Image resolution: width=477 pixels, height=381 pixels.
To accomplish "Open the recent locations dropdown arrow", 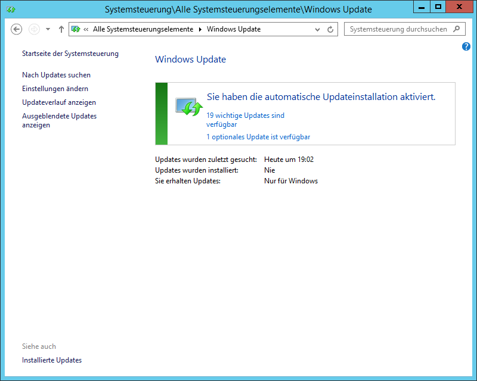I will [48, 29].
